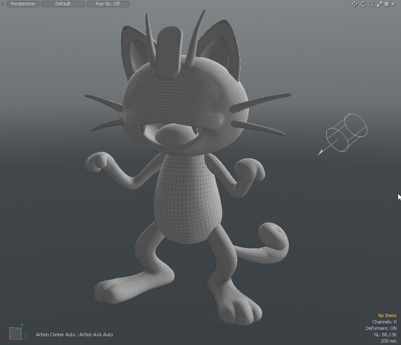Select the cylinder spotlight wireframe item
This screenshot has height=345, width=401.
click(x=343, y=134)
